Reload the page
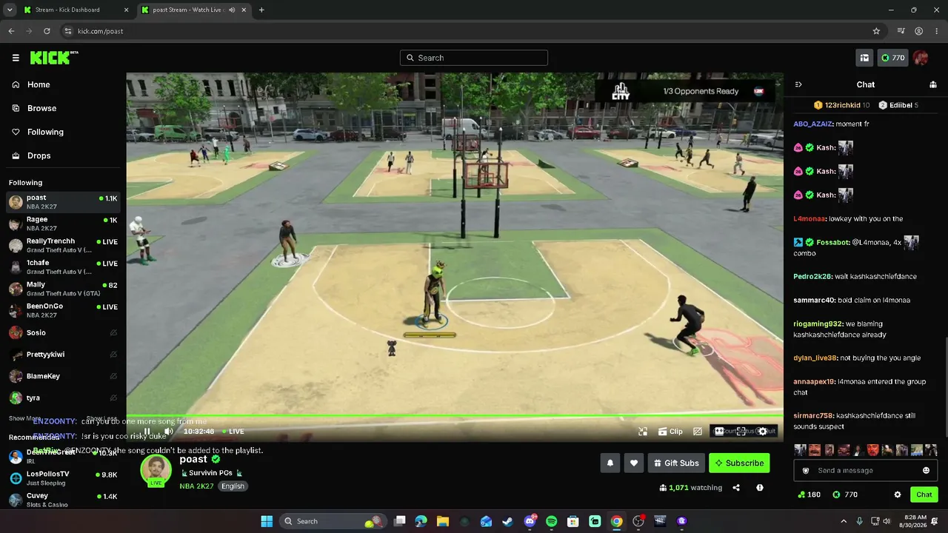948x533 pixels. (47, 31)
